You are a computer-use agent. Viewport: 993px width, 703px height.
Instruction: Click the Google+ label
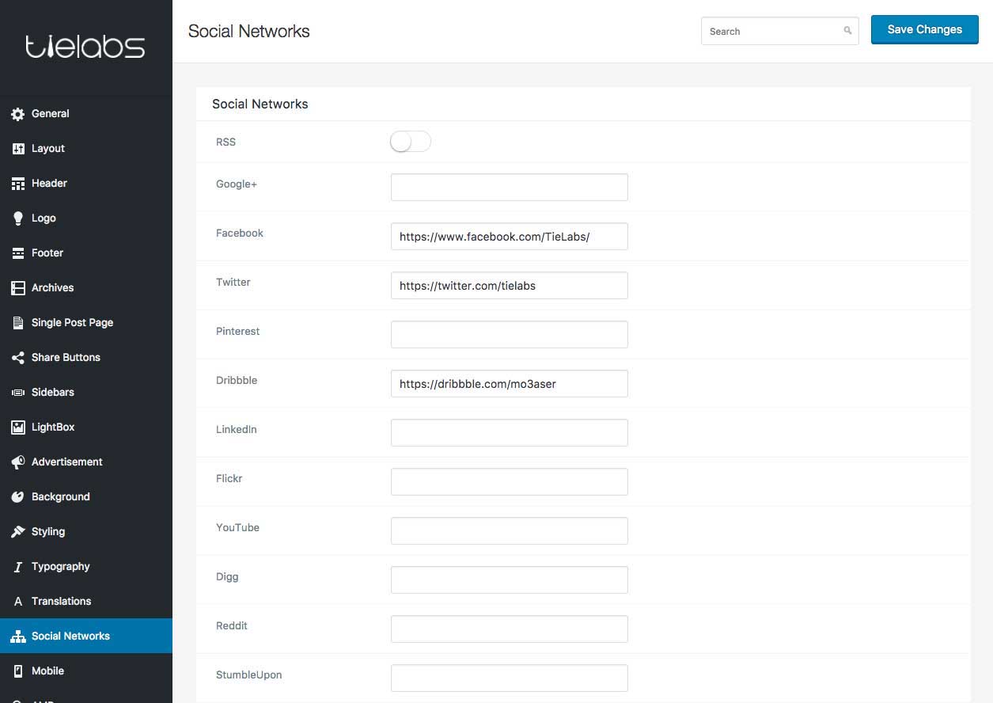[x=237, y=184]
